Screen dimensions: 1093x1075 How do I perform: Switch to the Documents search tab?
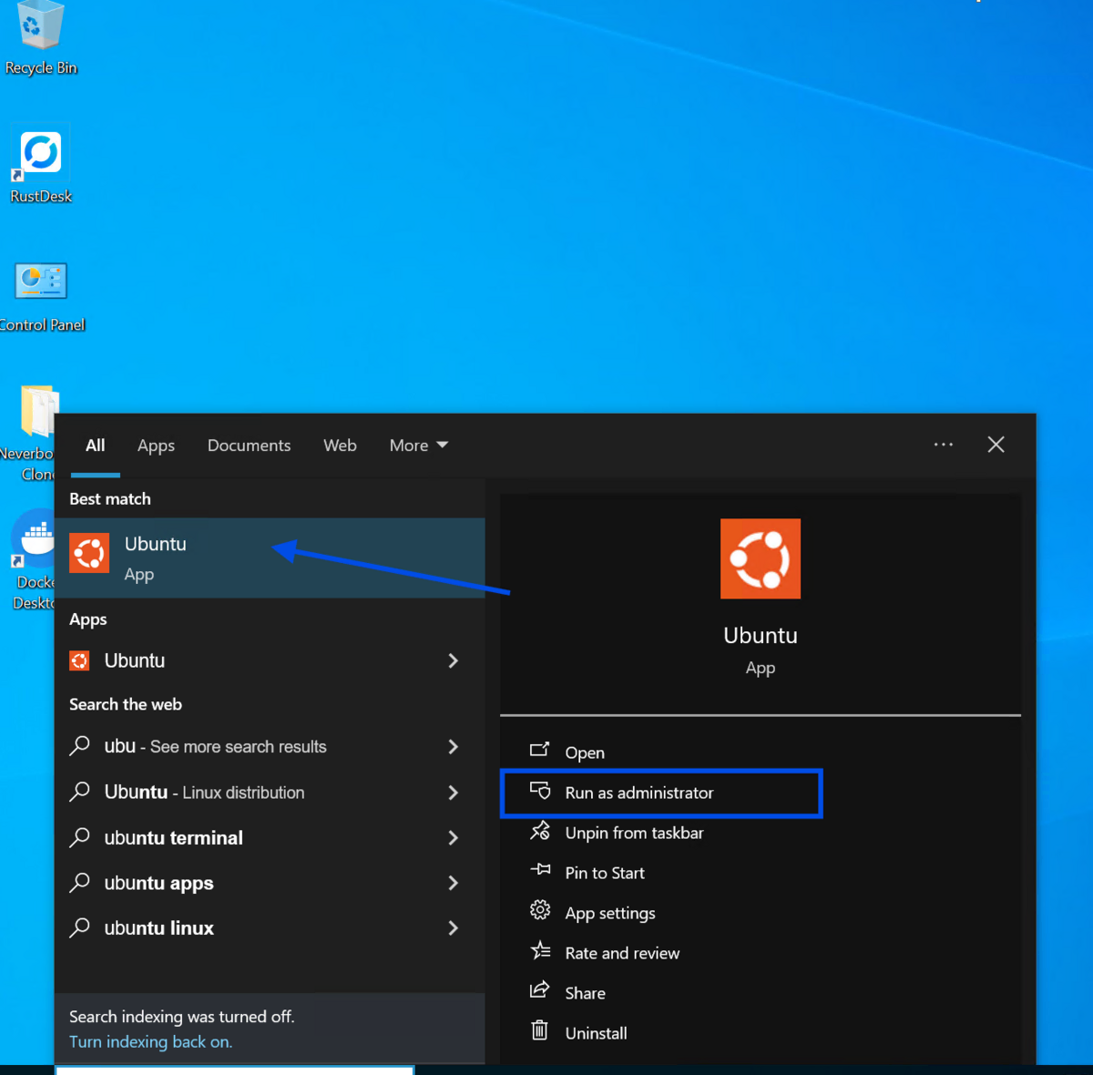(x=249, y=445)
